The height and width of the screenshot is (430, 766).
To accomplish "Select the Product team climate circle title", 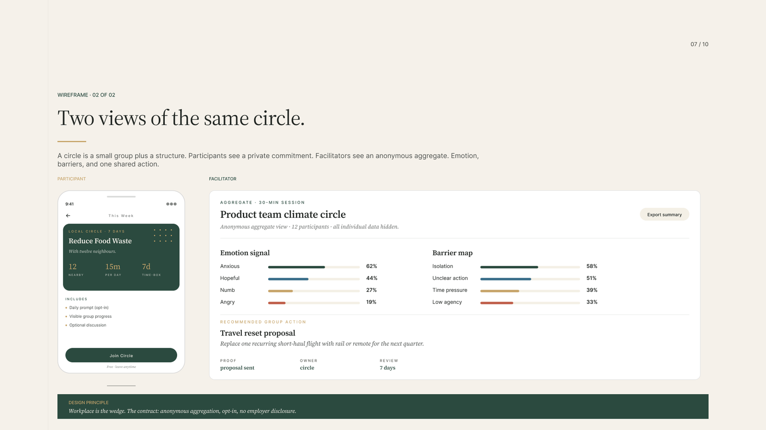I will click(x=283, y=215).
